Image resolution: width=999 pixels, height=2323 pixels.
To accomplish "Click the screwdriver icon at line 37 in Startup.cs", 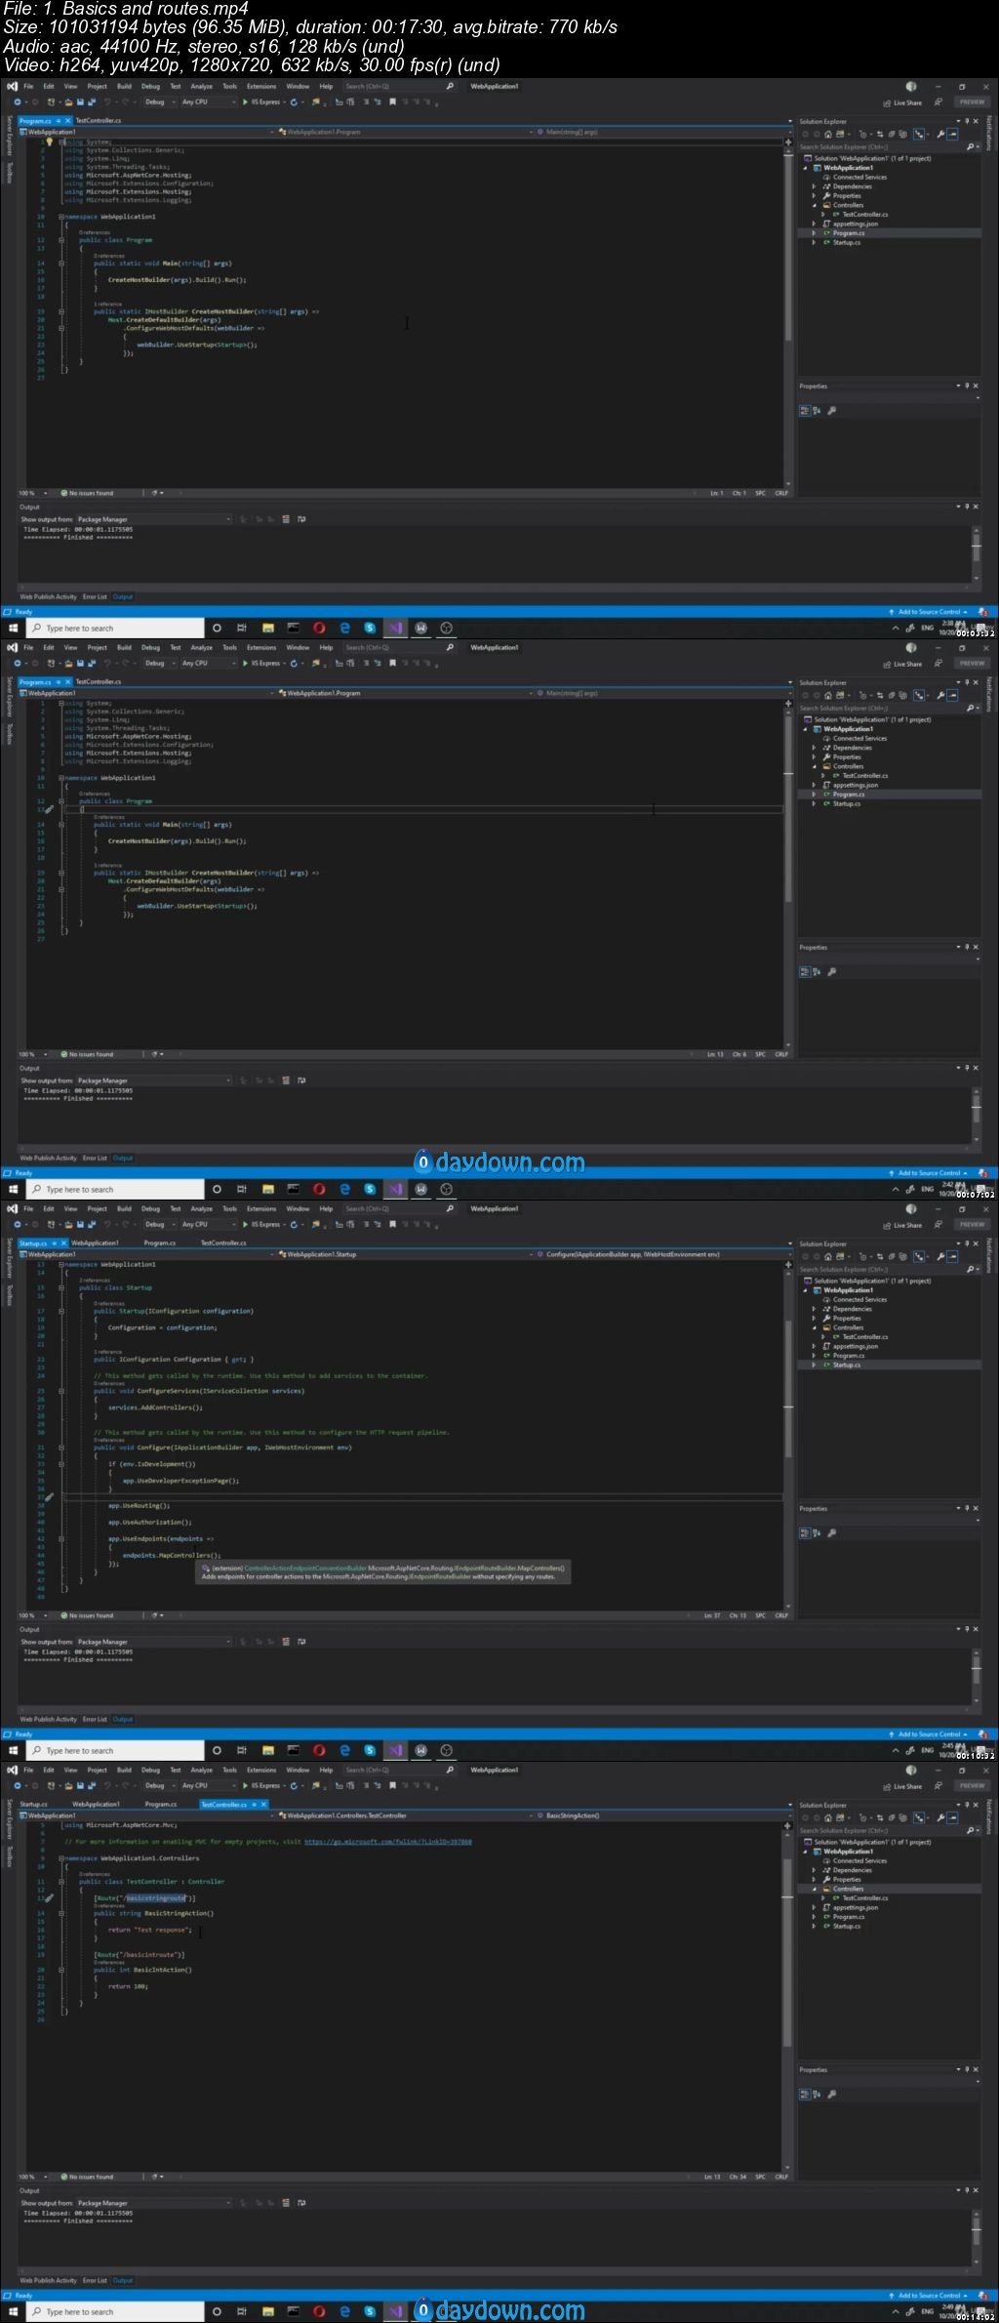I will pyautogui.click(x=49, y=1496).
